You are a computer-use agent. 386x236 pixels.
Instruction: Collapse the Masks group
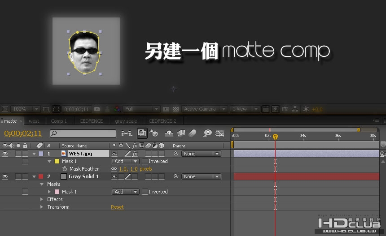[42, 184]
